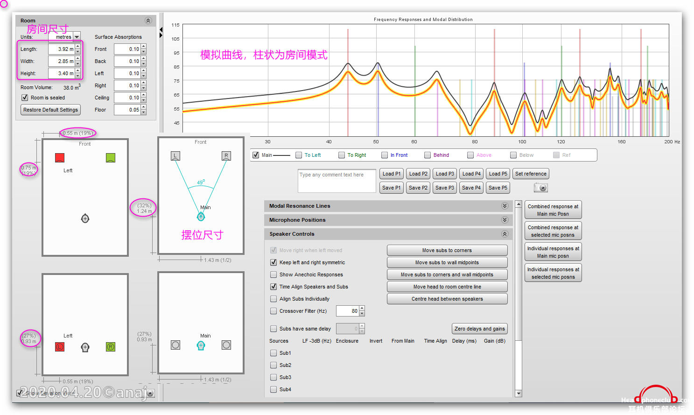Screen dimensions: 694x415
Task: Click left speaker in lower Main view
Action: click(x=175, y=345)
